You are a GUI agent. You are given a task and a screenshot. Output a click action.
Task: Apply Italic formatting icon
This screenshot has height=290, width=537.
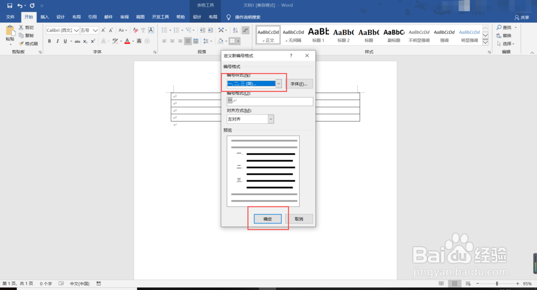click(57, 41)
